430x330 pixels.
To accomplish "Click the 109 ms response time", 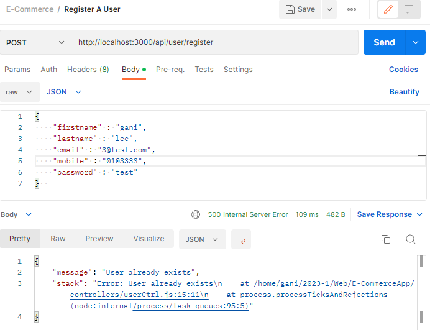I will click(307, 214).
